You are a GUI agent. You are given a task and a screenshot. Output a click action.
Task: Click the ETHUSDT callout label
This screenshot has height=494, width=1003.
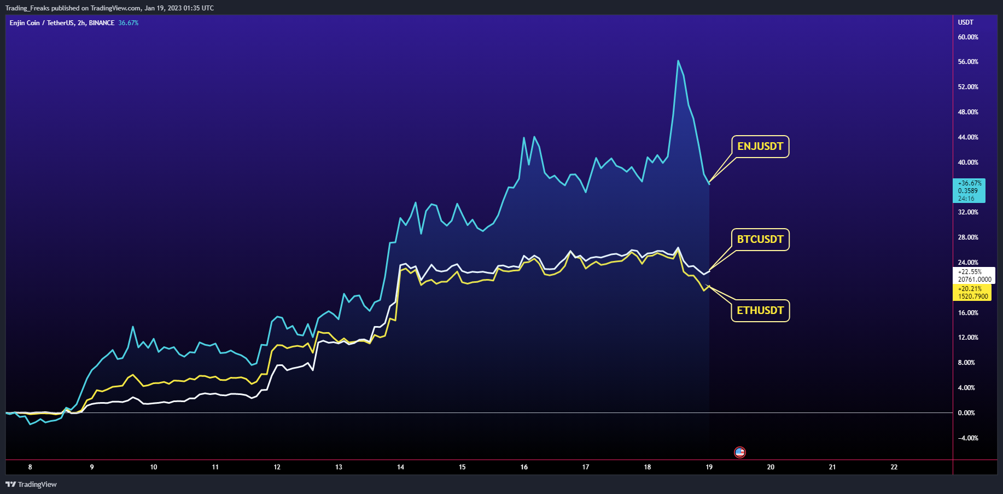tap(760, 311)
